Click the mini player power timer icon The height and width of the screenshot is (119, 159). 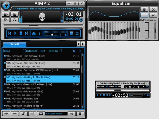point(130,87)
